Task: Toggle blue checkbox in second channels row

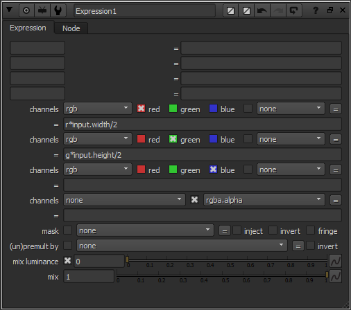Action: click(x=213, y=139)
